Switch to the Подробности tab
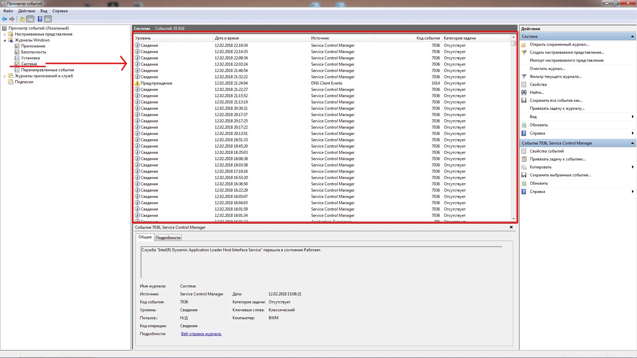 168,238
